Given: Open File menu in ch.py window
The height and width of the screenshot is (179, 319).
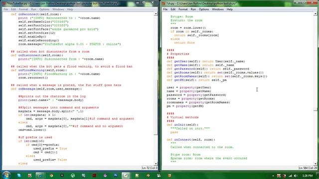Looking at the screenshot, I should pyautogui.click(x=165, y=9).
